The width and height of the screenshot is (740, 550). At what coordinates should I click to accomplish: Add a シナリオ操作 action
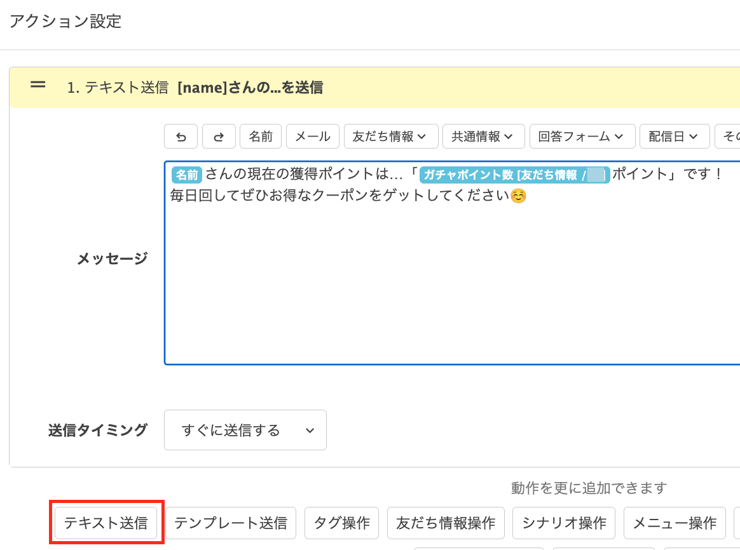[x=564, y=523]
